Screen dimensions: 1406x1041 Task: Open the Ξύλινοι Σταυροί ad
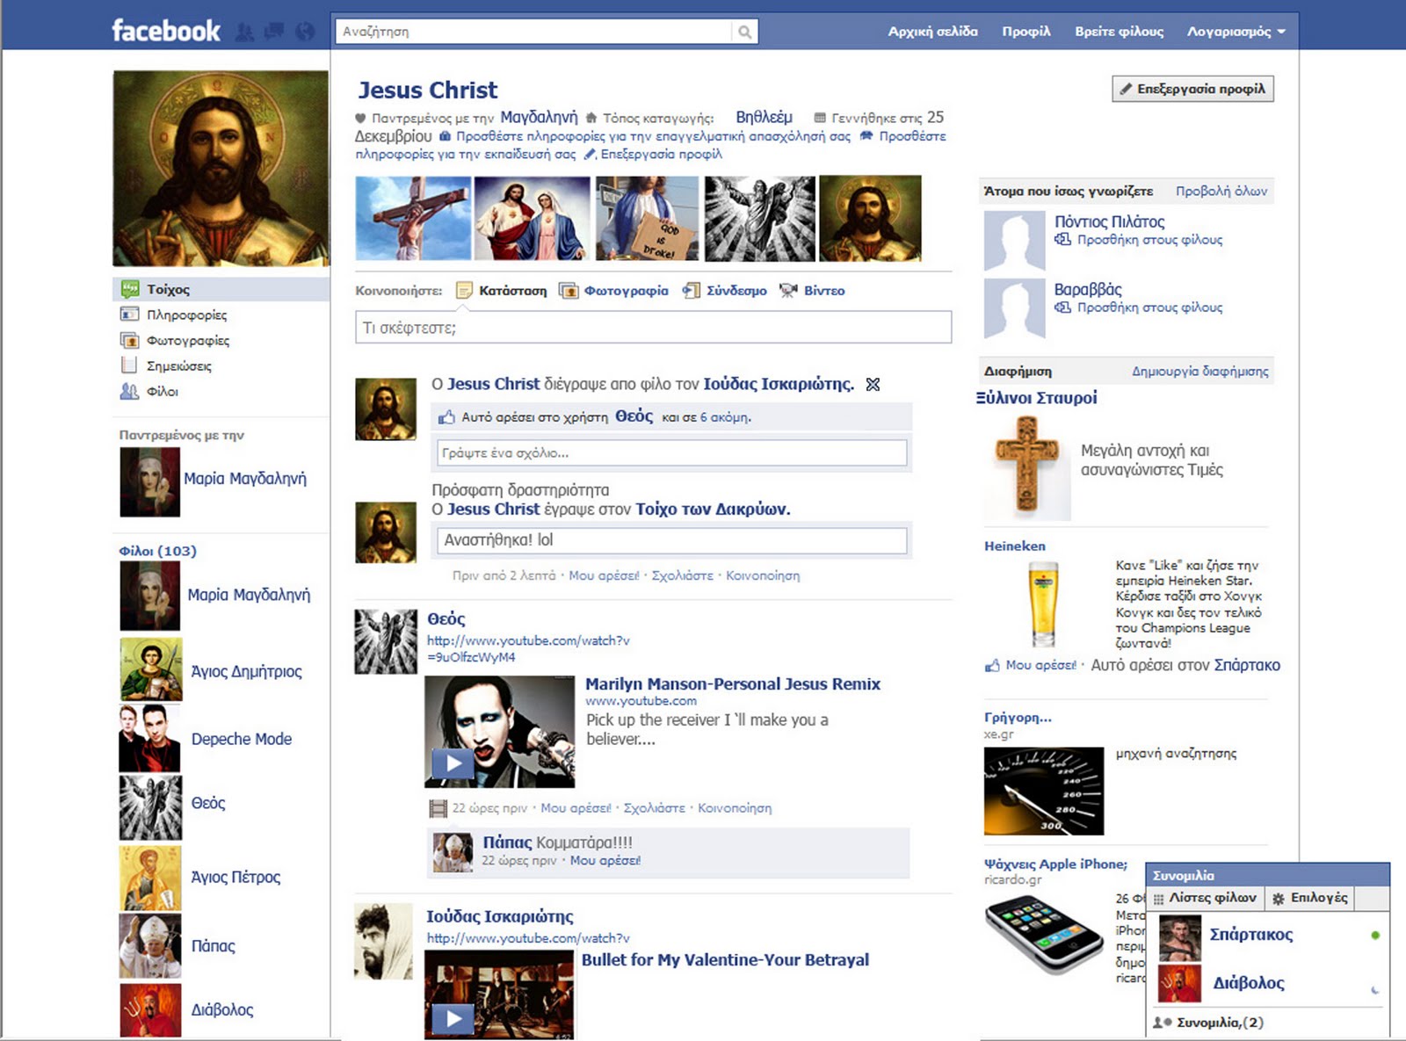pos(1037,398)
